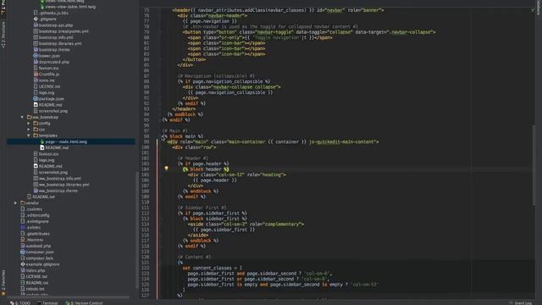Select ww_bootstrap.theme in the tree

click(x=58, y=191)
